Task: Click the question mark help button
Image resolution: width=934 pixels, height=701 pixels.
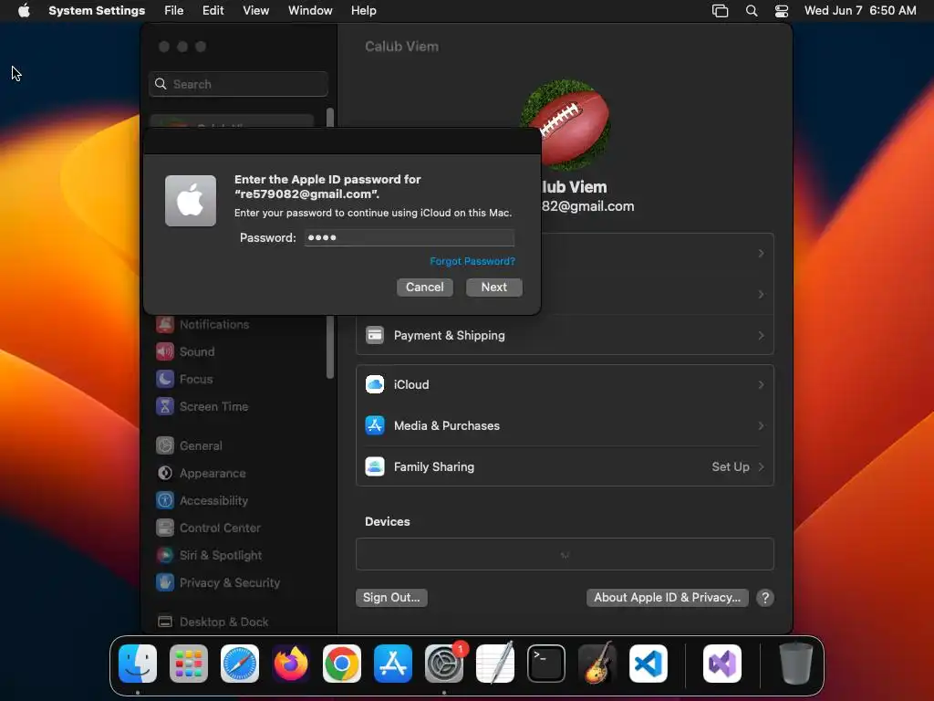Action: point(765,597)
